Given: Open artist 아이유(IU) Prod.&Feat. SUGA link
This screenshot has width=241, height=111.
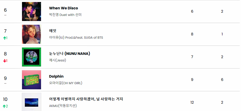Looking at the screenshot, I should [76, 37].
